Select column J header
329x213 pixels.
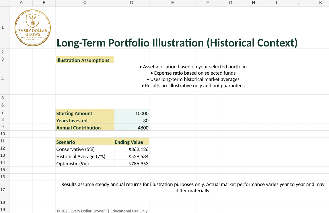point(299,3)
